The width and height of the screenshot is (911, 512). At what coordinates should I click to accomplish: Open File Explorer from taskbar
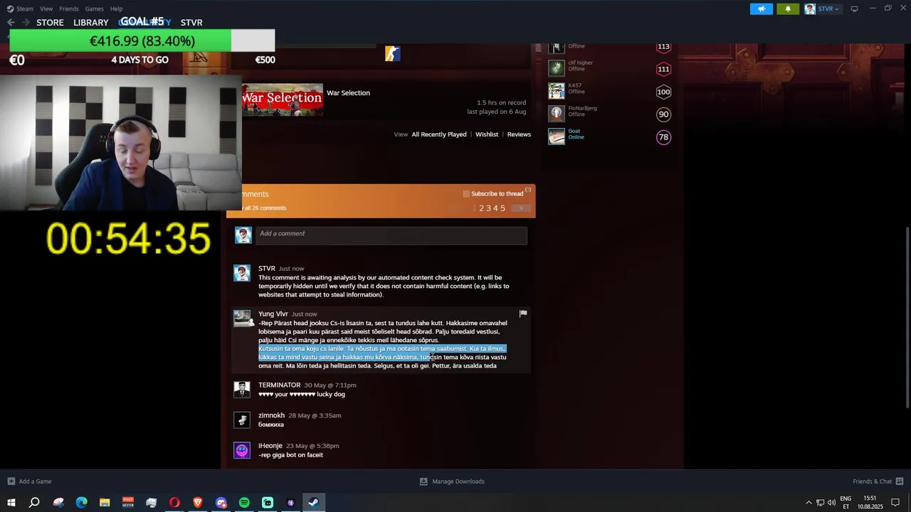pyautogui.click(x=105, y=503)
